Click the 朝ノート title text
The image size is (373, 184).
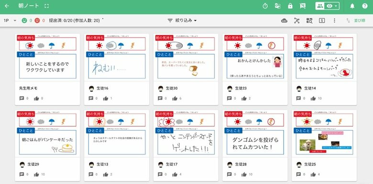coord(28,6)
